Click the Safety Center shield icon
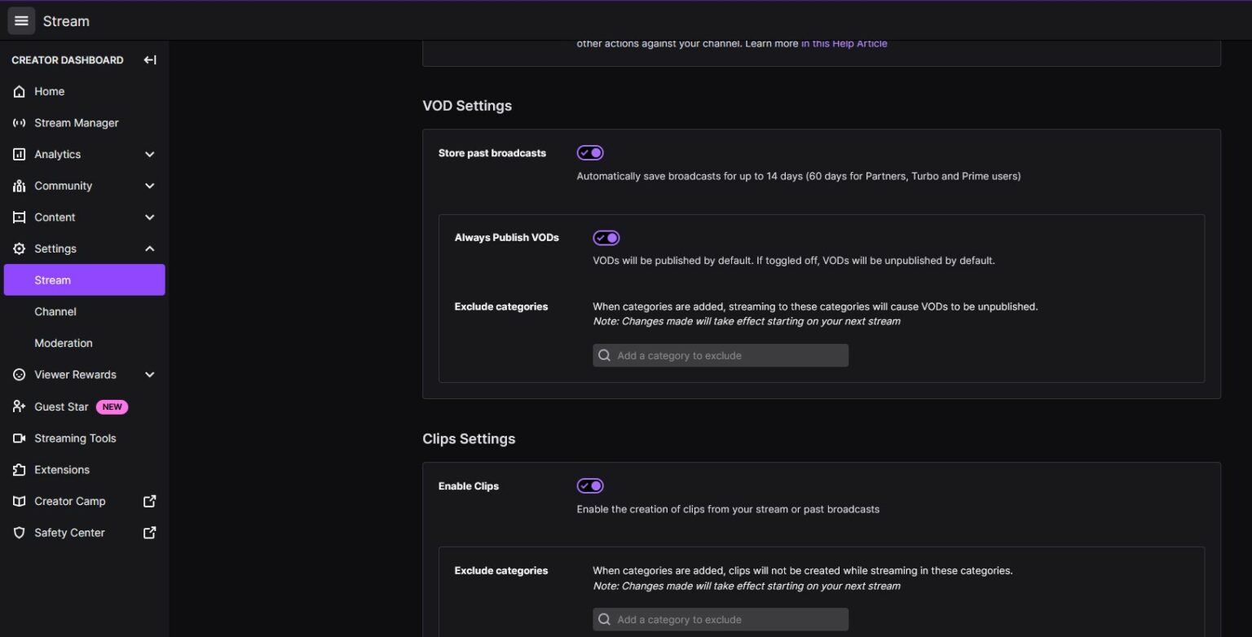Screen dimensions: 1252x637 pos(20,532)
